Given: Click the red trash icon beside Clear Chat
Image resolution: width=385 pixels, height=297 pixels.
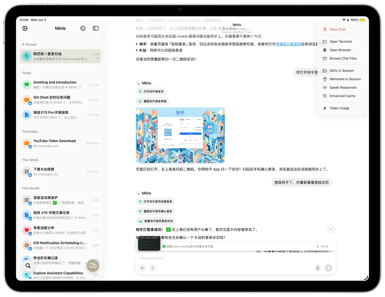Looking at the screenshot, I should coord(325,30).
